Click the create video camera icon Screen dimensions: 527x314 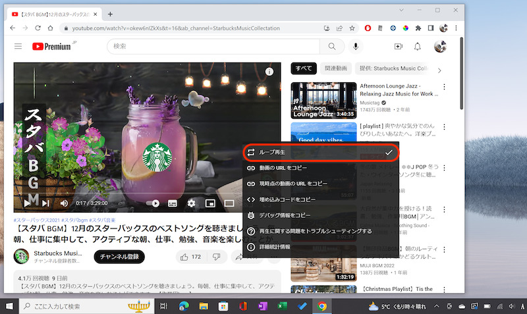[398, 46]
